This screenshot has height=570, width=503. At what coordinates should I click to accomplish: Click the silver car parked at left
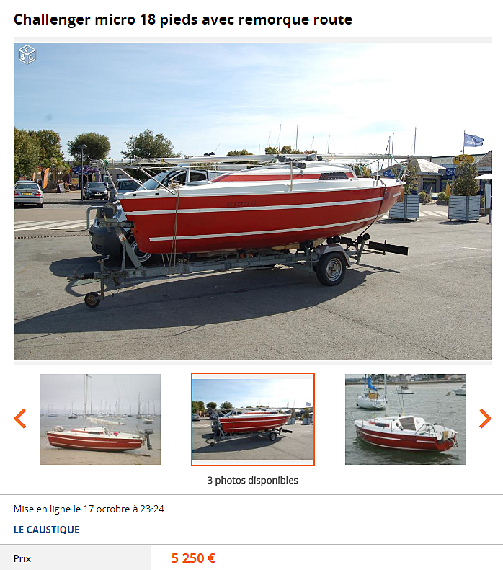pyautogui.click(x=28, y=194)
